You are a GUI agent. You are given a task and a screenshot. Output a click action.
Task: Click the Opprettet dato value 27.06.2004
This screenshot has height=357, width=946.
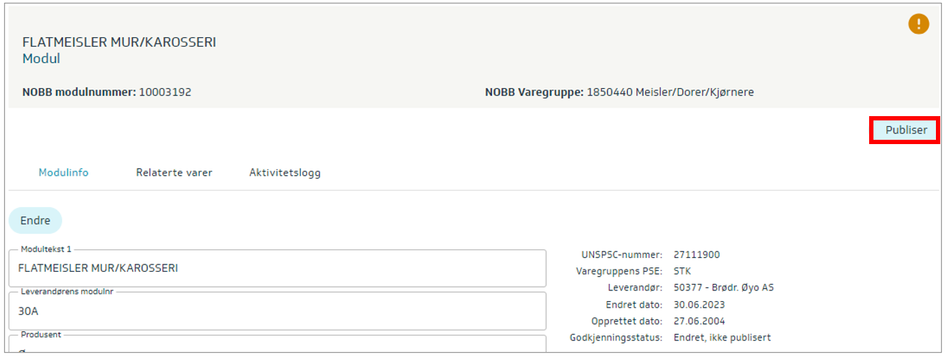699,321
